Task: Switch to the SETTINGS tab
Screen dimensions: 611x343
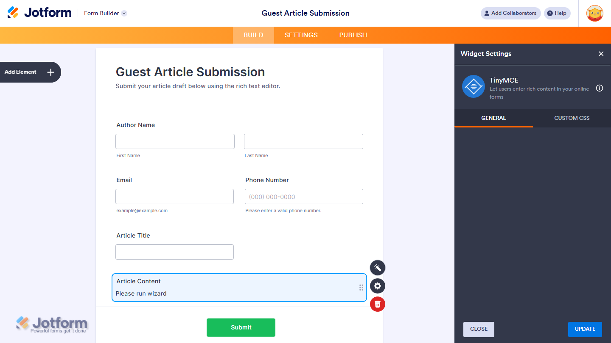Action: (301, 35)
